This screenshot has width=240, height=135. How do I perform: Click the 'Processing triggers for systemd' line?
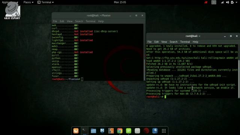pyautogui.click(x=176, y=91)
